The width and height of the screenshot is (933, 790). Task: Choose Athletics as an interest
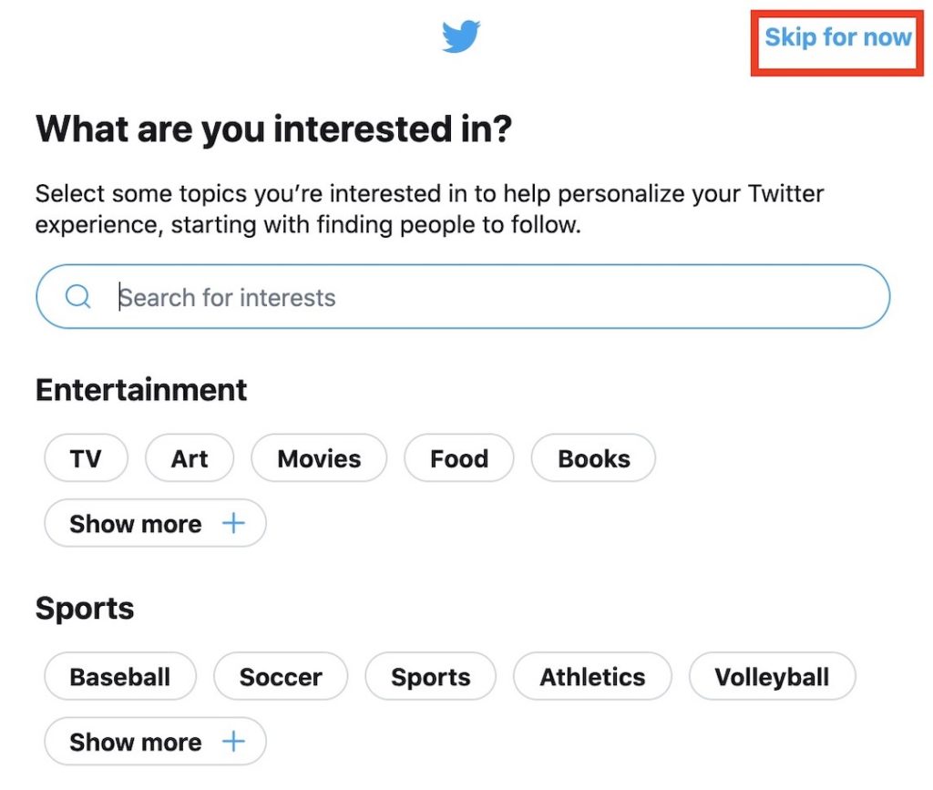click(x=592, y=676)
